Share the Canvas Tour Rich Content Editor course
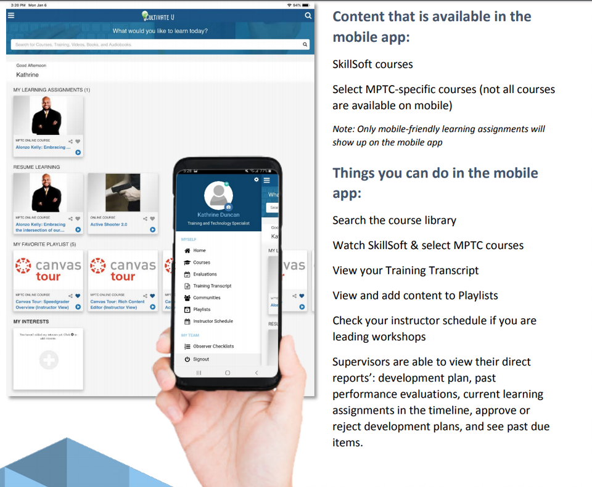This screenshot has width=592, height=487. click(146, 296)
